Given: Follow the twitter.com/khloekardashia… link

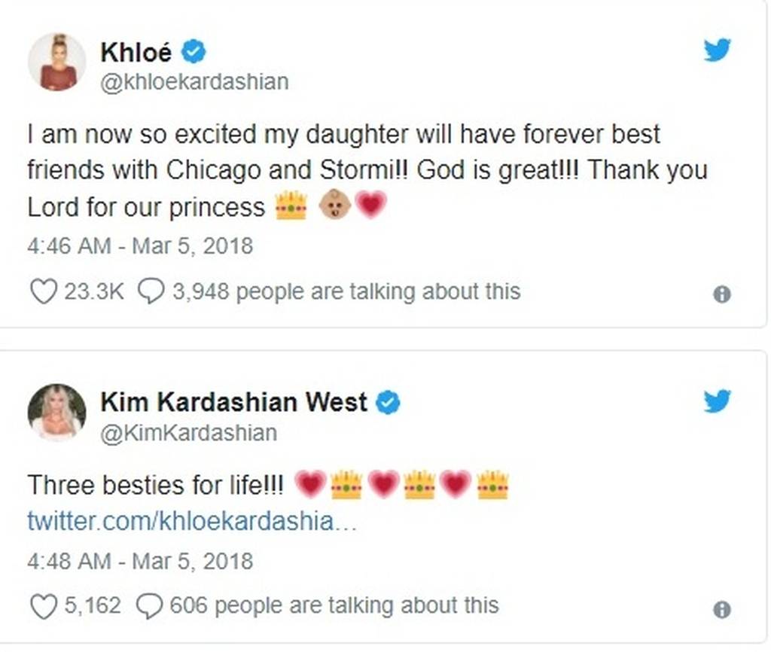Looking at the screenshot, I should coord(192,521).
